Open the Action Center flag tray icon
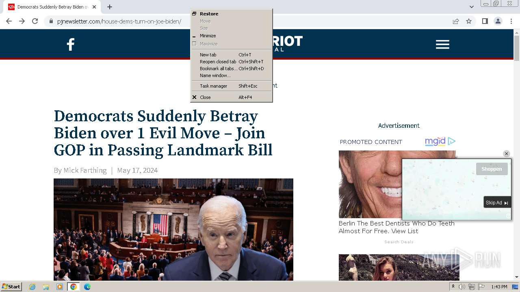Screen dimensions: 520x292 tap(481, 287)
